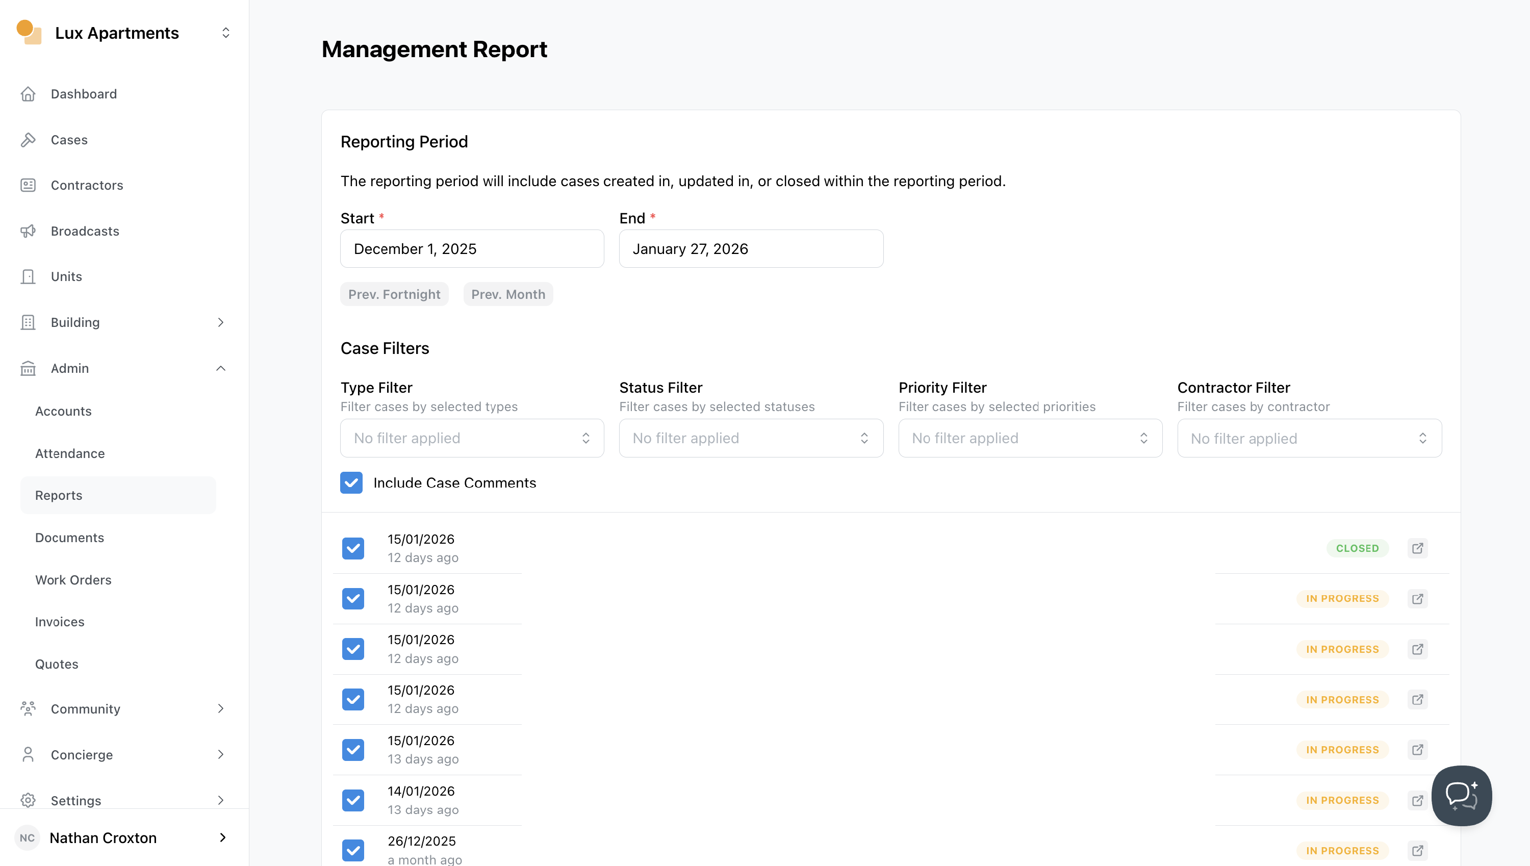This screenshot has height=866, width=1530.
Task: Click the Start date input field
Action: coord(472,248)
